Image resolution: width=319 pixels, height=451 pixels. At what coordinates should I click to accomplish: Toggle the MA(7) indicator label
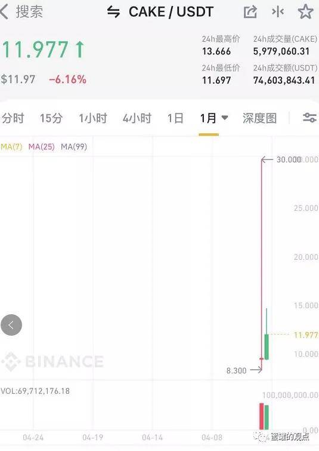[11, 147]
